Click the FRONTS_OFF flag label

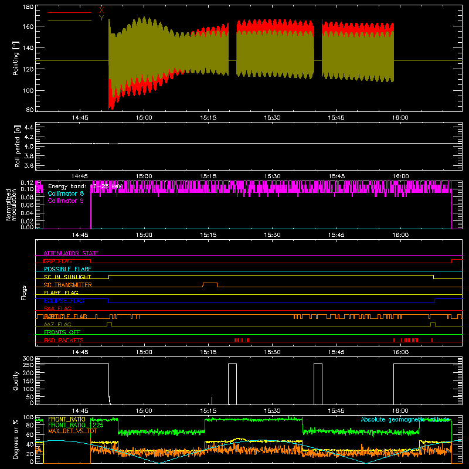click(62, 332)
